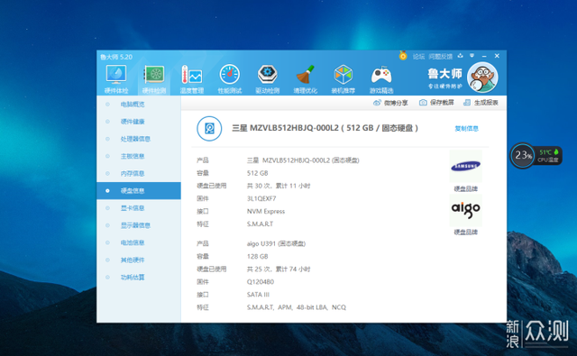Image resolution: width=577 pixels, height=356 pixels.
Task: Minimize the 鲁大师 window
Action: tap(484, 56)
